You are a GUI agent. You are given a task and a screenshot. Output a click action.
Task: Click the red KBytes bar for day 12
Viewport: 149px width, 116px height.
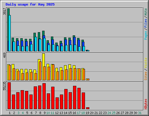(x=57, y=103)
